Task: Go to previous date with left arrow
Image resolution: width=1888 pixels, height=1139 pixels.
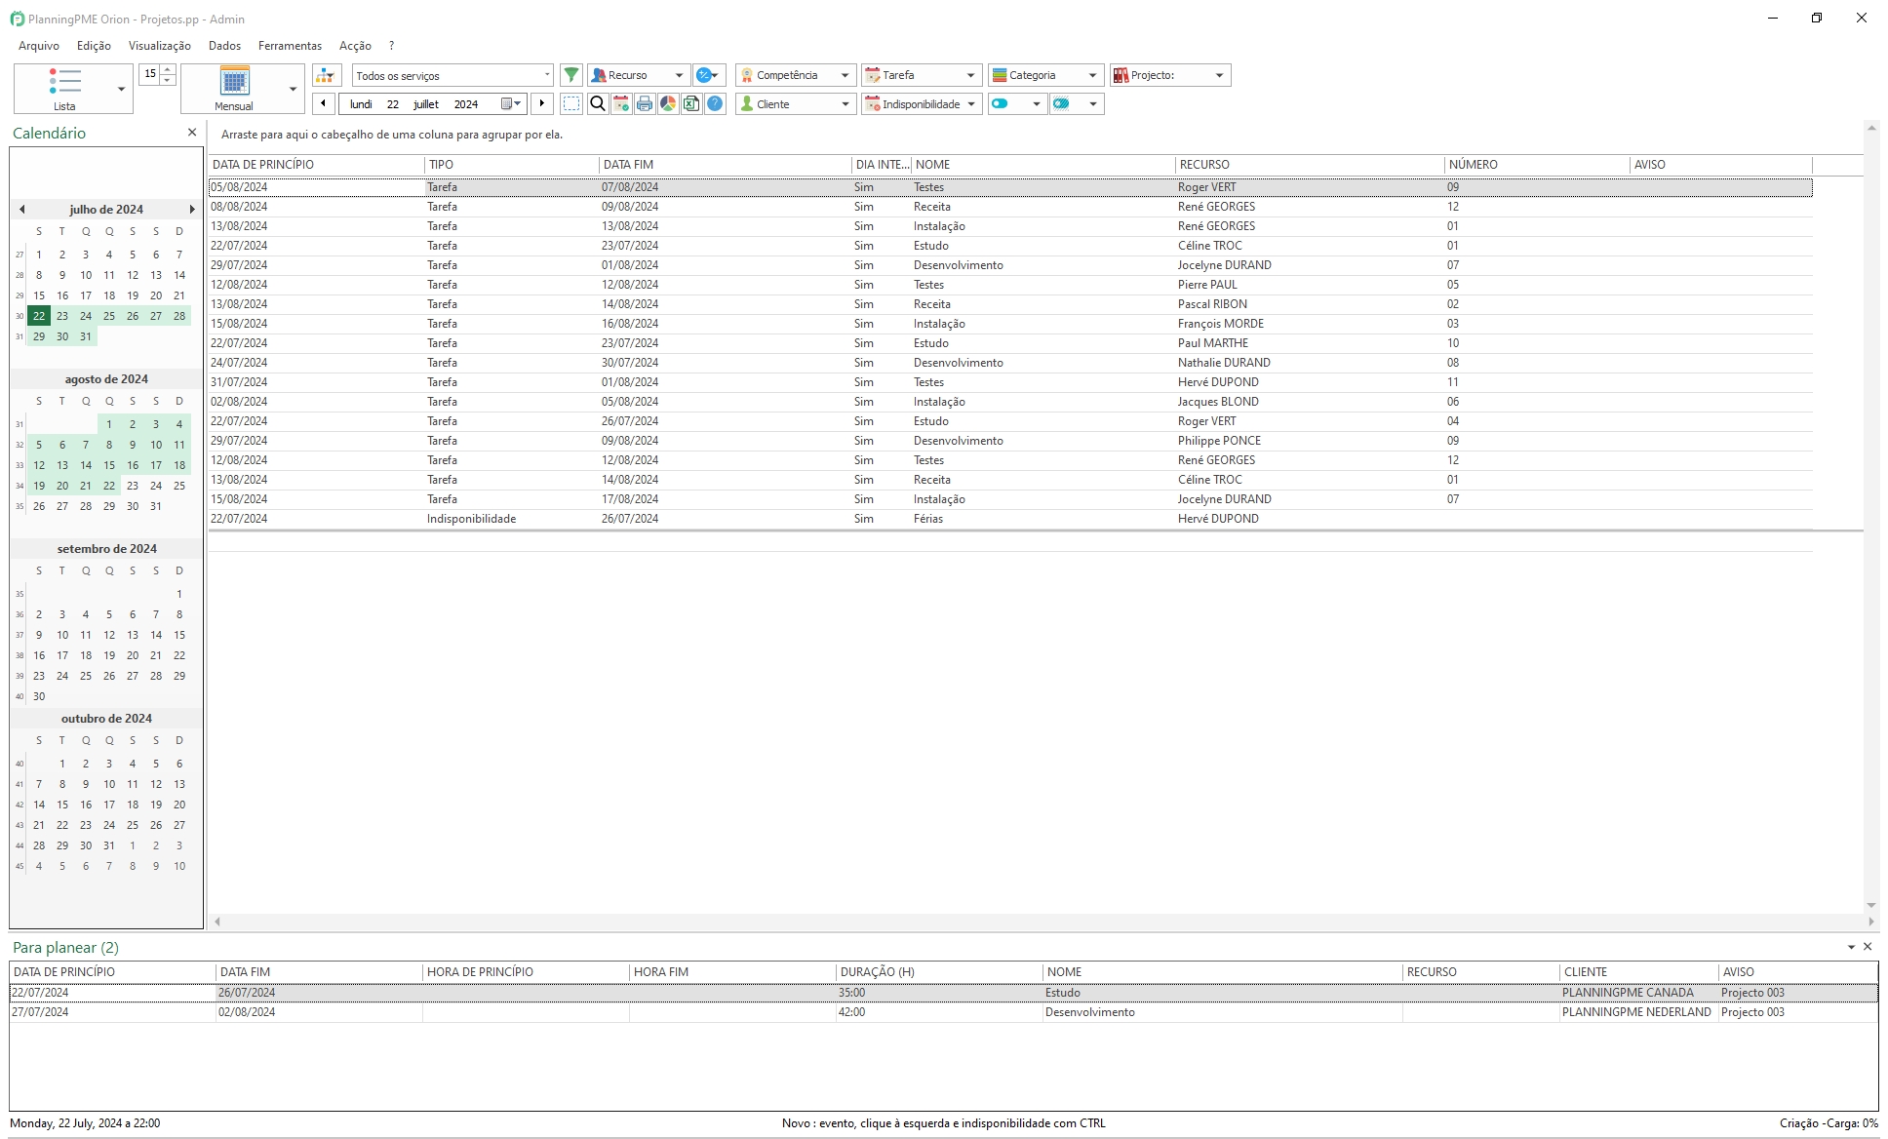Action: point(324,103)
